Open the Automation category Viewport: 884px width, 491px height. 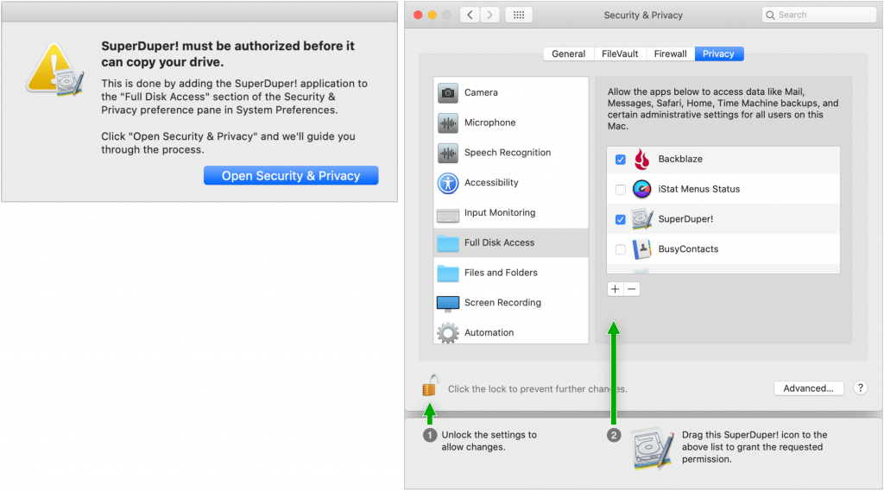click(511, 332)
